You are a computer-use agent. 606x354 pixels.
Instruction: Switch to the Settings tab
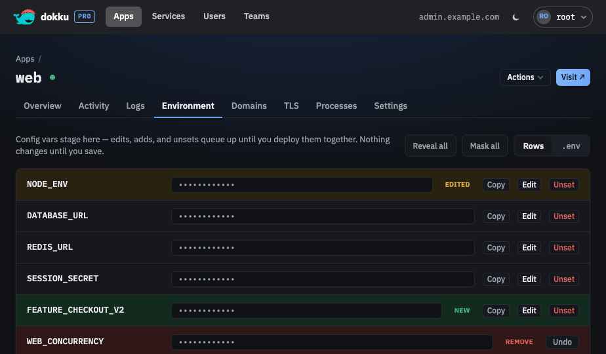(390, 106)
